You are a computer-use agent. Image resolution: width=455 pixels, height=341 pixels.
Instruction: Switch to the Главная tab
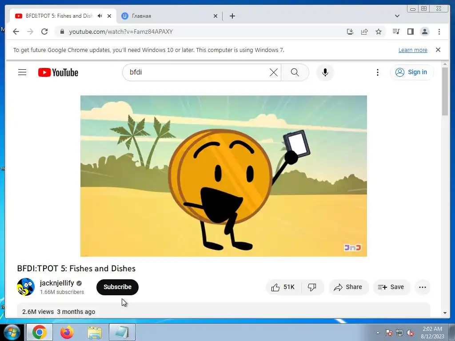coord(169,16)
